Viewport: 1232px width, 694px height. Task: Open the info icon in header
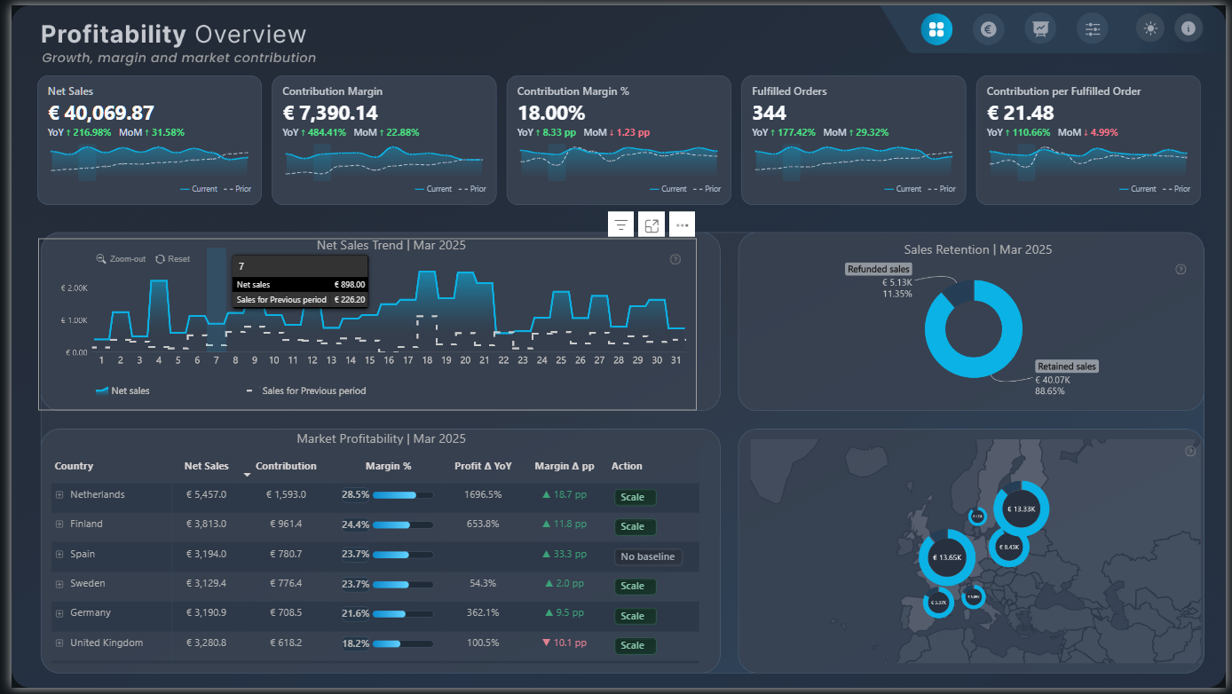[x=1189, y=28]
